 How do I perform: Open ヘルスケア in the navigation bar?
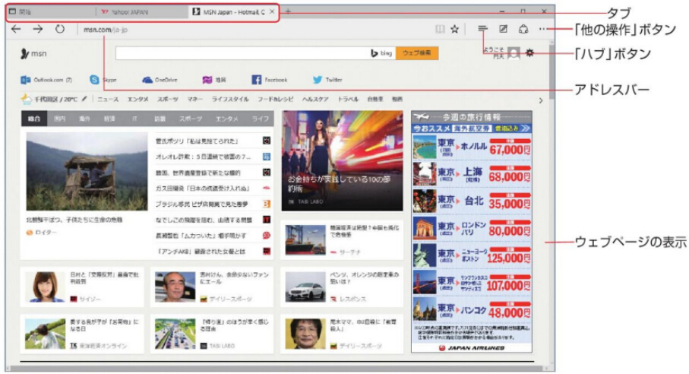[x=315, y=100]
